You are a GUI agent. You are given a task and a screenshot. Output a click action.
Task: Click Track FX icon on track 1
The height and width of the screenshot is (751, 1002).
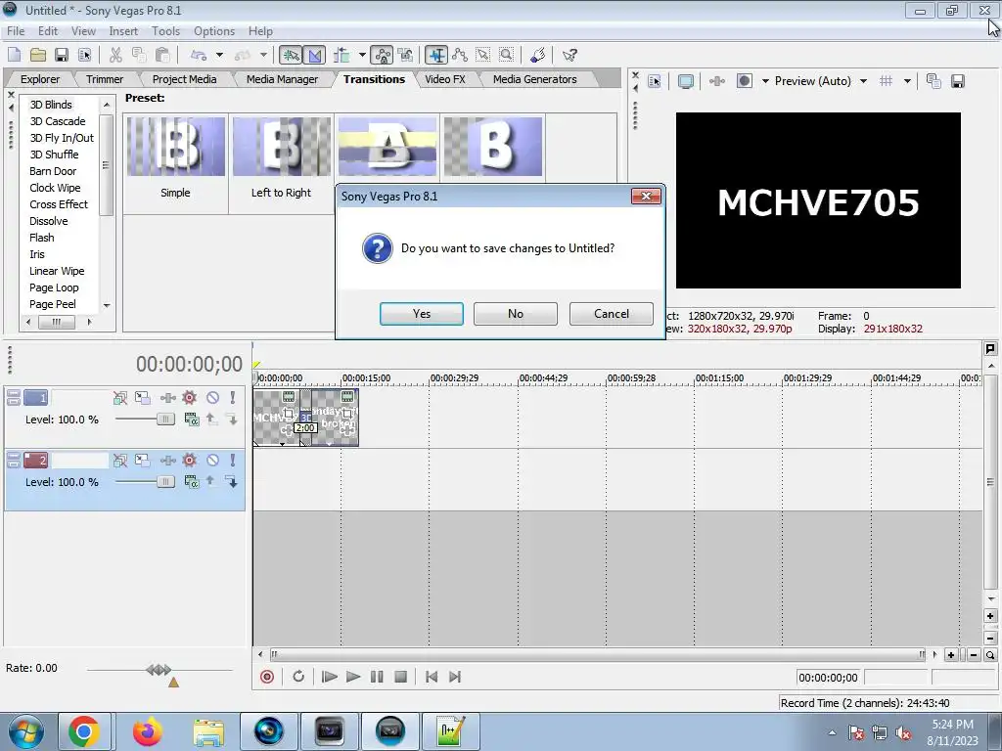click(168, 398)
